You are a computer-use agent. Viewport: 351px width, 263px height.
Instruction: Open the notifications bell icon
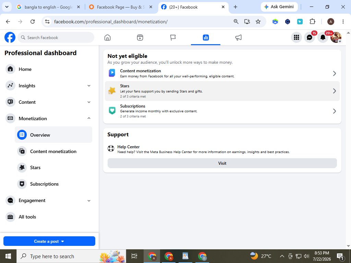coord(323,37)
